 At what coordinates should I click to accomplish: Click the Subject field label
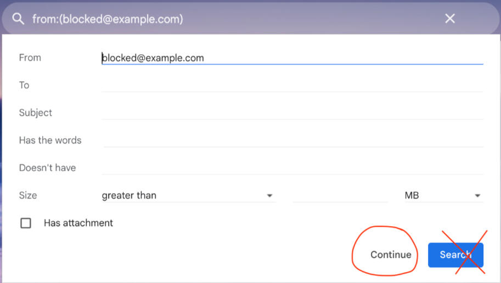[36, 113]
